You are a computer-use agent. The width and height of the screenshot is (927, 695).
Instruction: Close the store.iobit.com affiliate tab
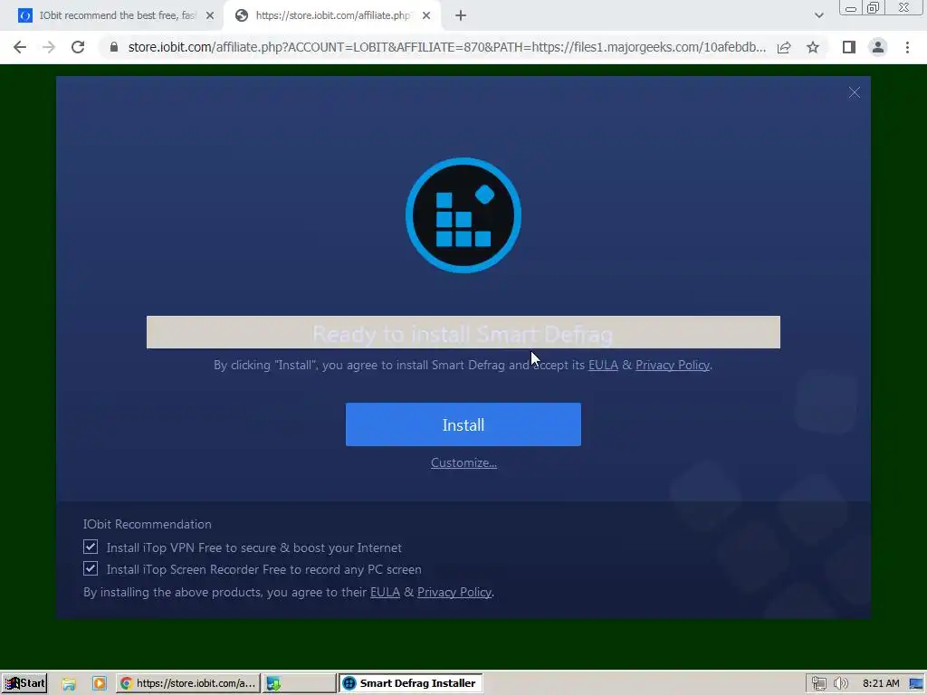click(426, 16)
